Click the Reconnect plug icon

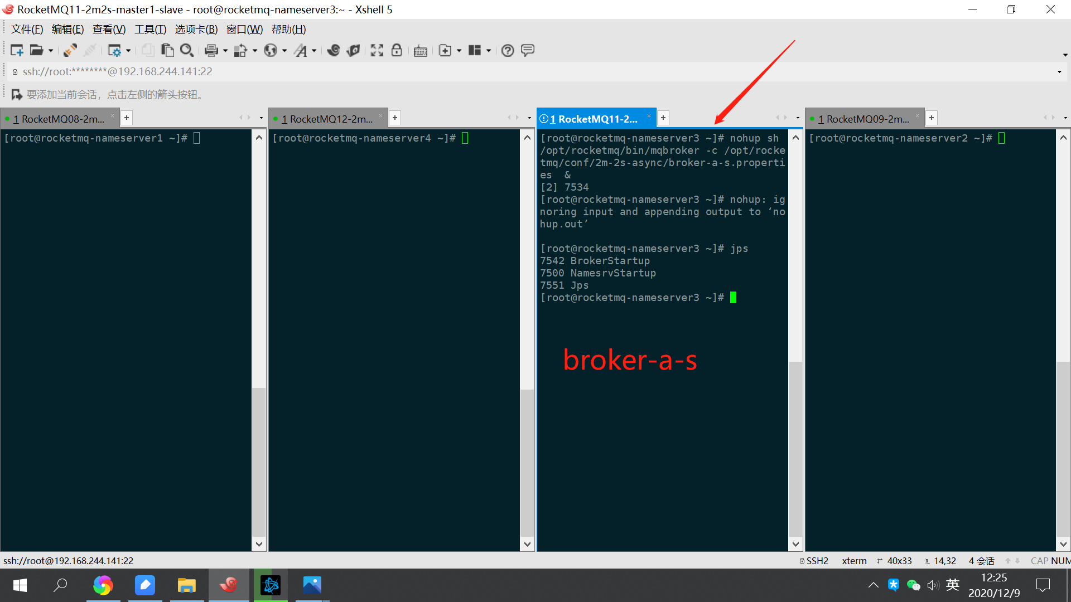[x=70, y=50]
